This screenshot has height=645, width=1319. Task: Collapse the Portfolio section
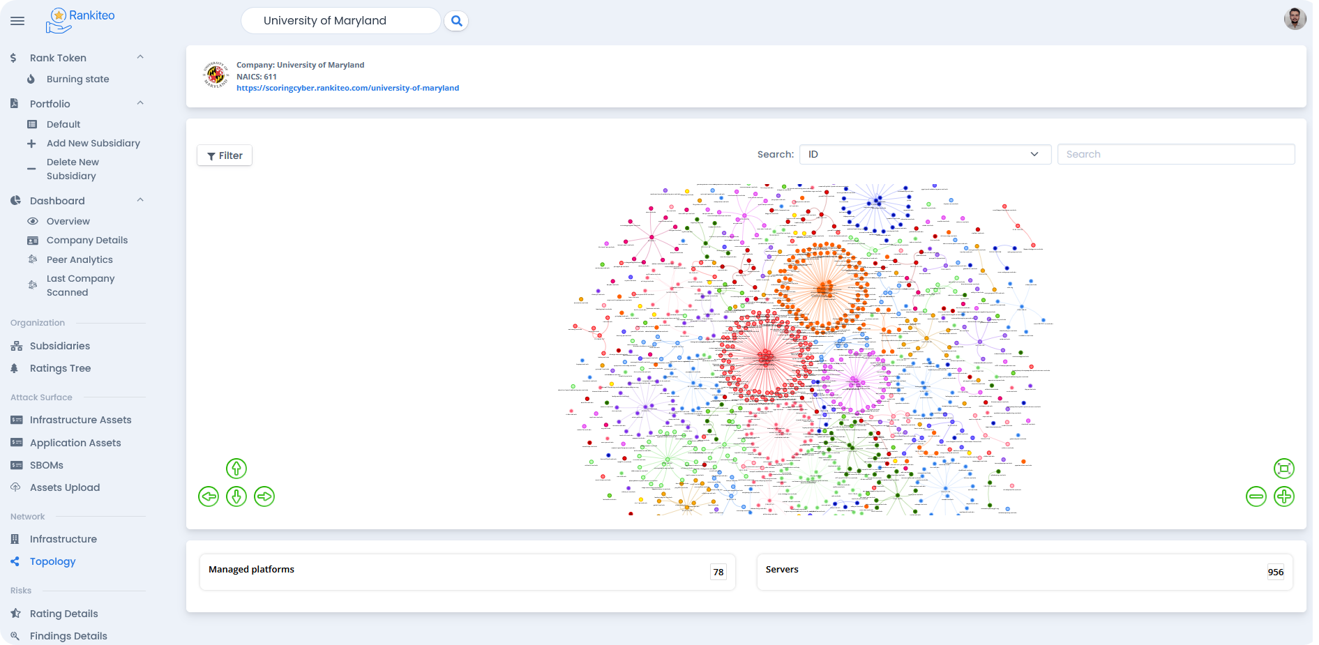140,103
